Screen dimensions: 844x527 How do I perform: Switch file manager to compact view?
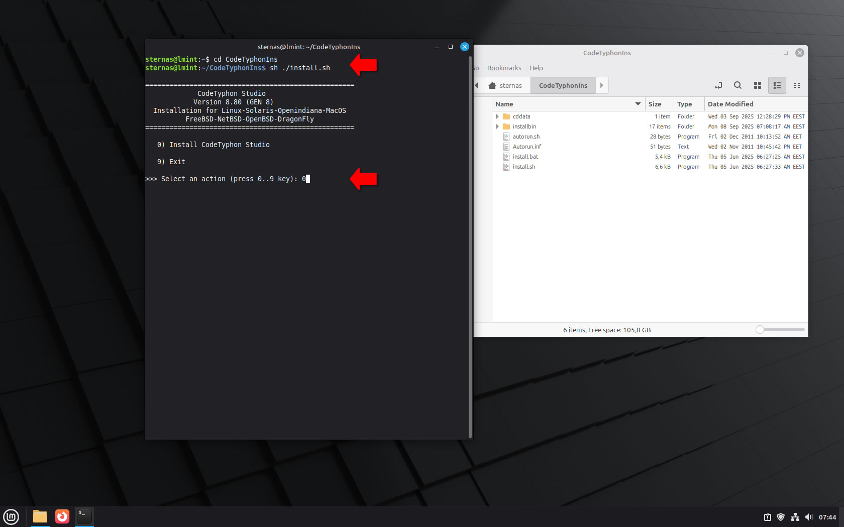(797, 85)
